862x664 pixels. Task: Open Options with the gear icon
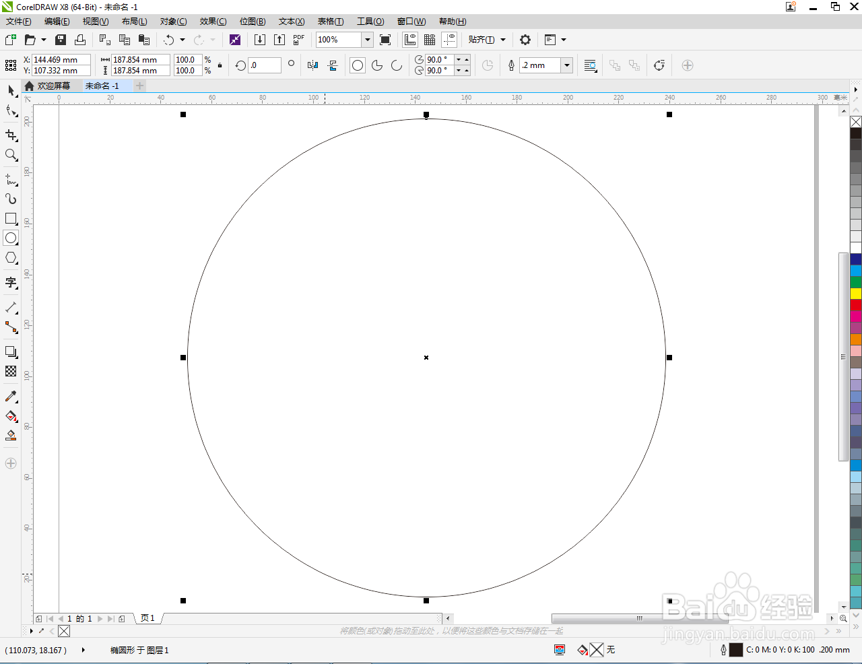click(x=525, y=40)
